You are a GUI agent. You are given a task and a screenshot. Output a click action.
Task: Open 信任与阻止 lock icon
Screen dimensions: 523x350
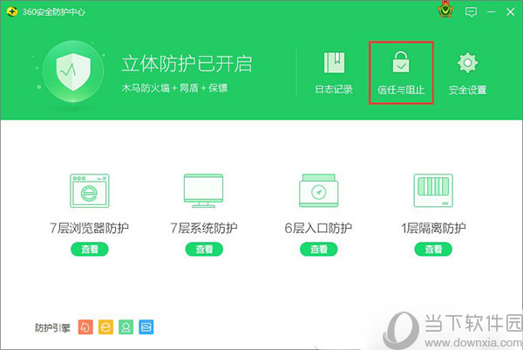401,62
